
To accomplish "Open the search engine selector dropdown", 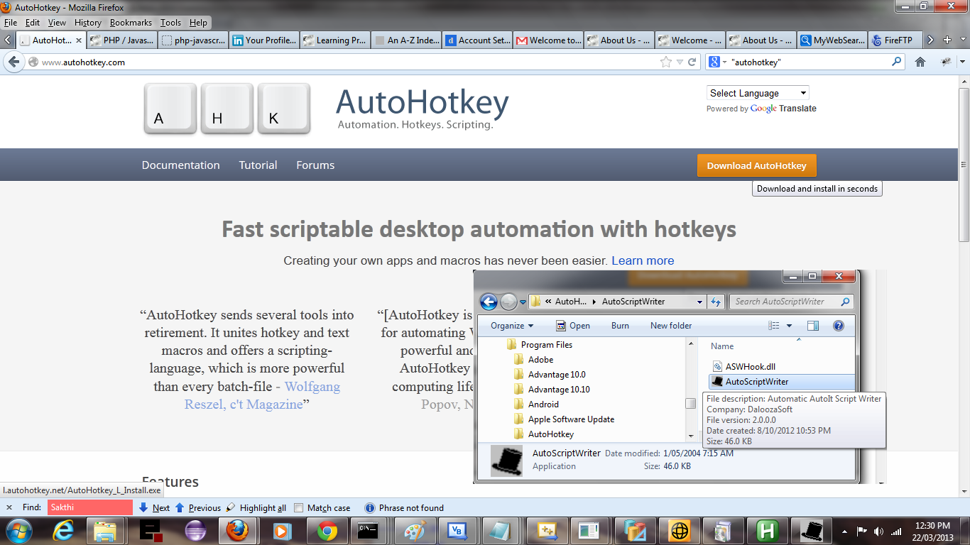I will coord(719,62).
